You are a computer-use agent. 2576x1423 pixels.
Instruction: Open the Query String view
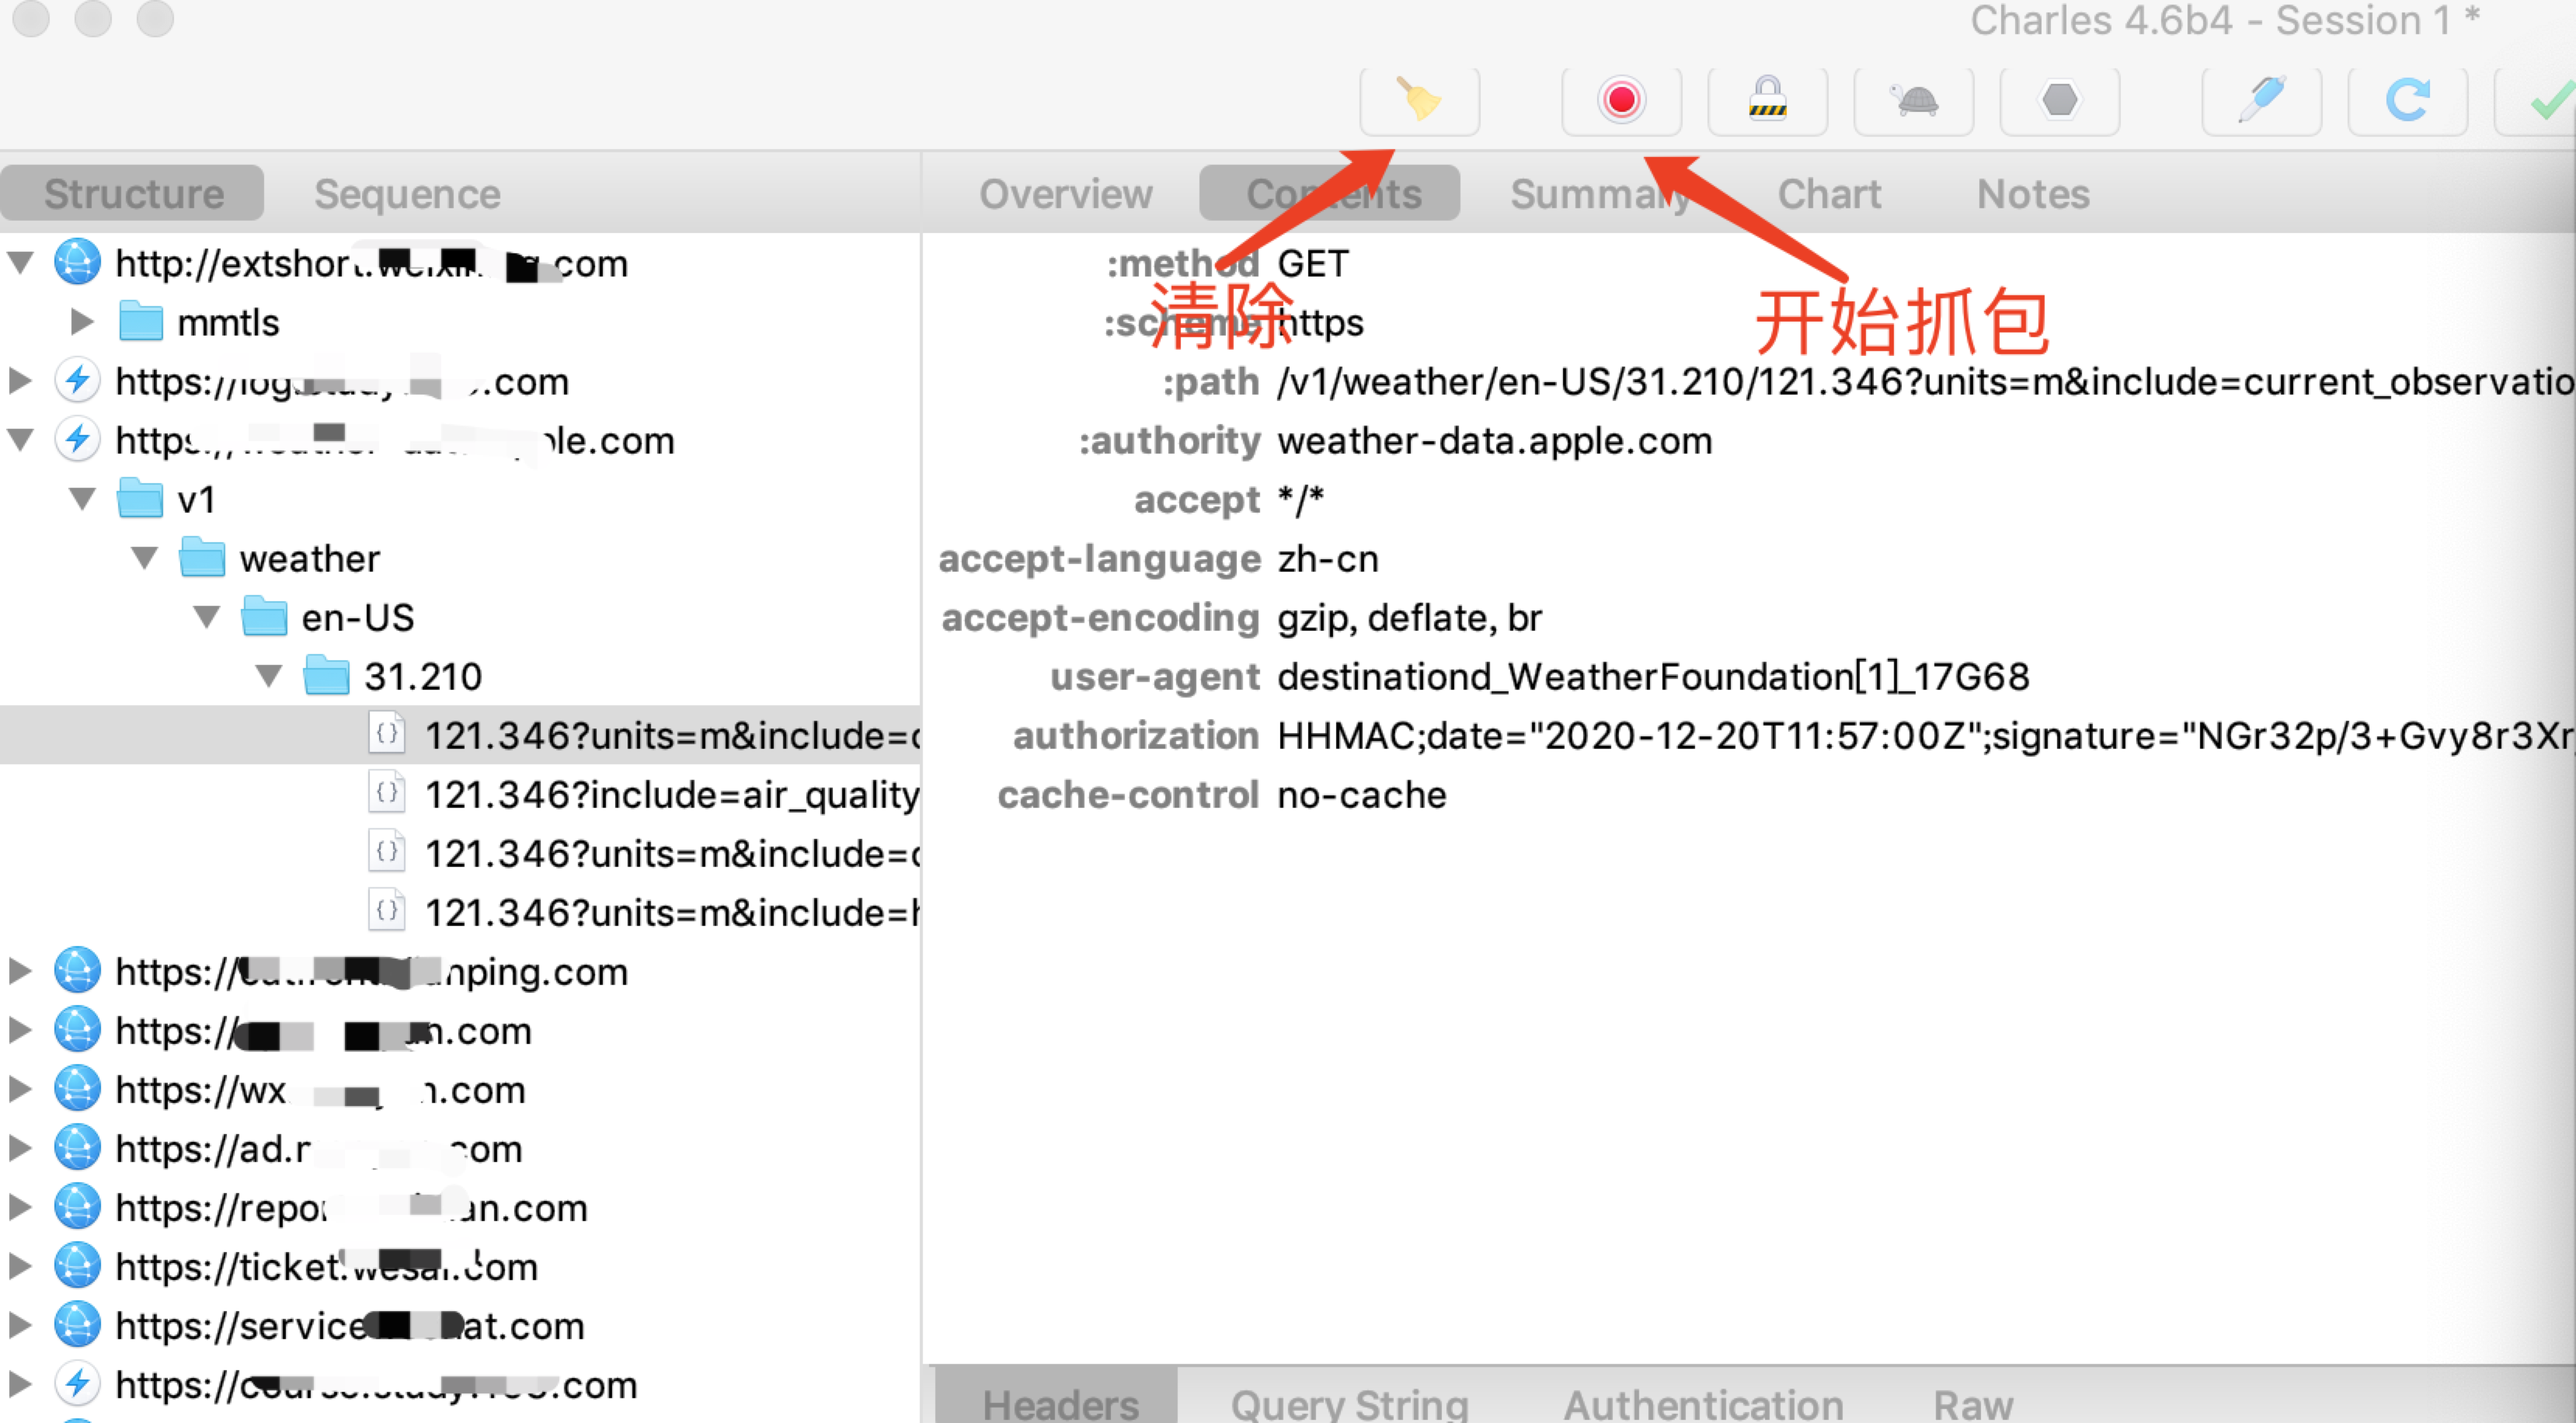[x=1349, y=1404]
